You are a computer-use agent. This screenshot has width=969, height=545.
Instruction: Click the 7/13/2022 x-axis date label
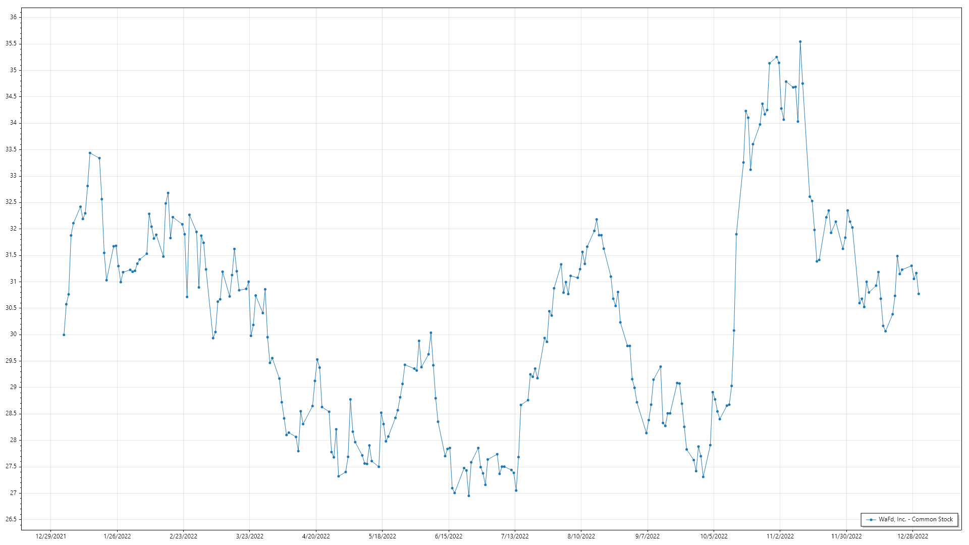(x=515, y=536)
